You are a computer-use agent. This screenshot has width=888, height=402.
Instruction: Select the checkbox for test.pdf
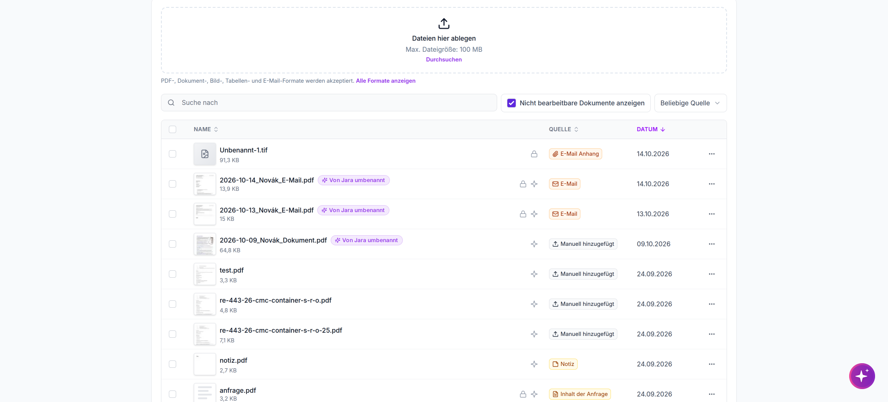coord(173,274)
